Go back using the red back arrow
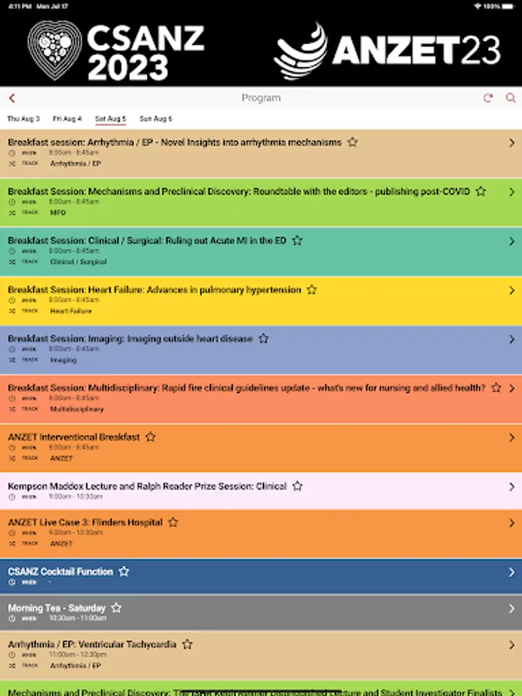This screenshot has height=696, width=522. click(12, 98)
